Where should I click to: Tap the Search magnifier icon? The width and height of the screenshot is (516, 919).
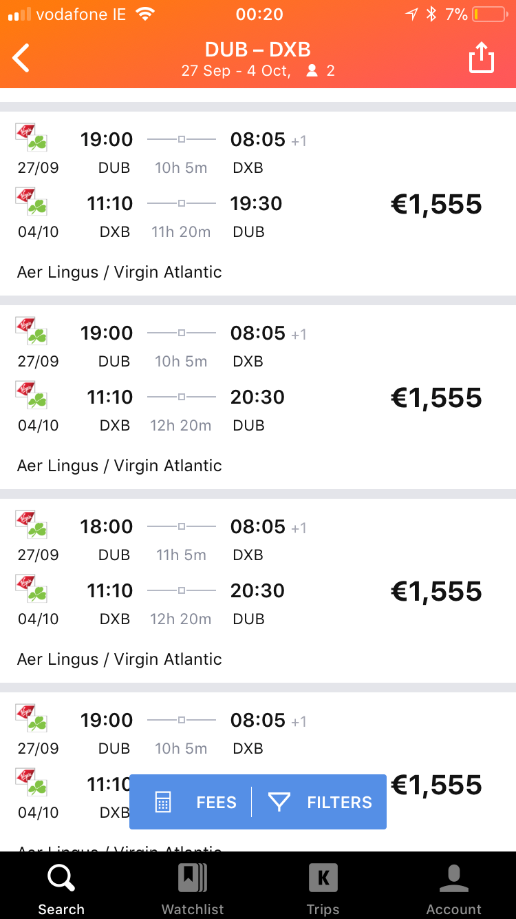61,879
